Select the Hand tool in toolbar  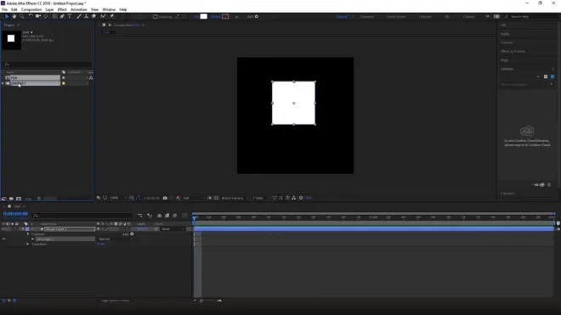point(14,16)
